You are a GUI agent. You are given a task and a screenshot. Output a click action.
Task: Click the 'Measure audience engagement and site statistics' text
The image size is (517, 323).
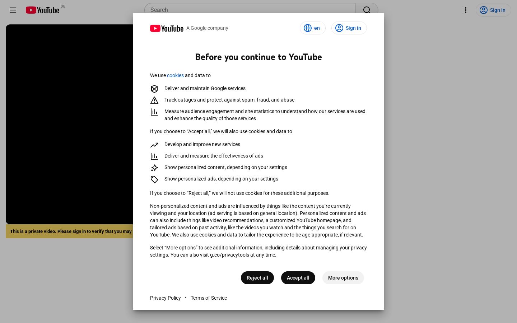(265, 115)
